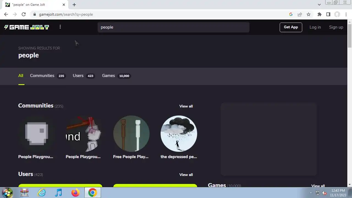Click the scrollbar down arrow
The height and width of the screenshot is (198, 352).
[x=350, y=185]
